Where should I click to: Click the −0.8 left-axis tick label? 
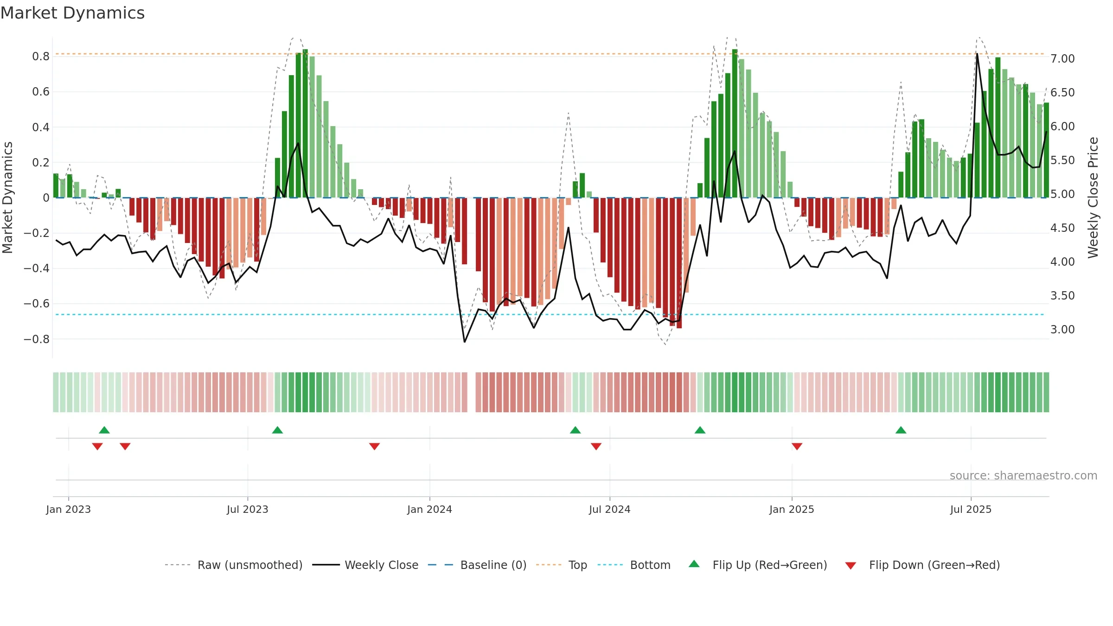coord(37,339)
